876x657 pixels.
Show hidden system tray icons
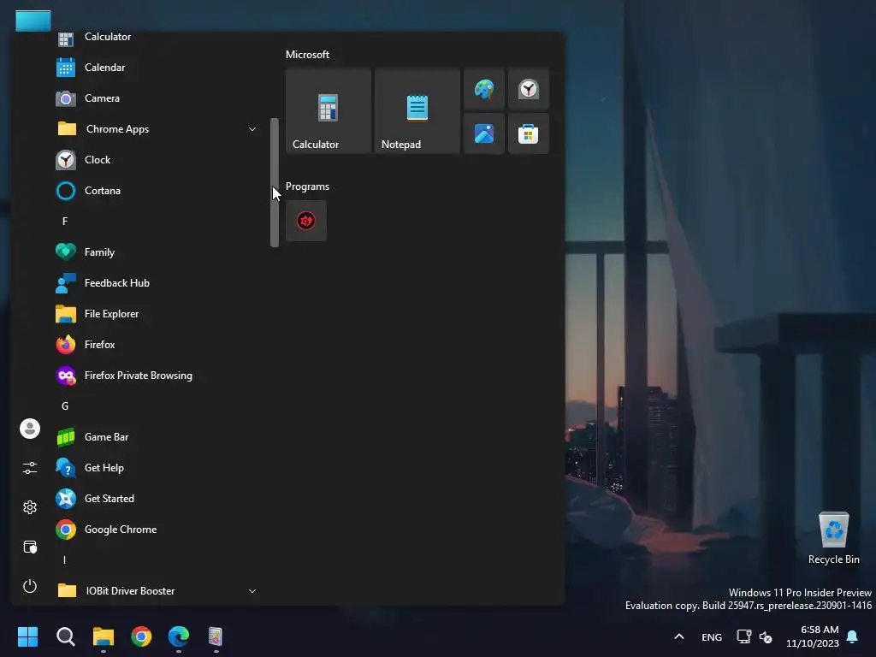[x=678, y=636]
